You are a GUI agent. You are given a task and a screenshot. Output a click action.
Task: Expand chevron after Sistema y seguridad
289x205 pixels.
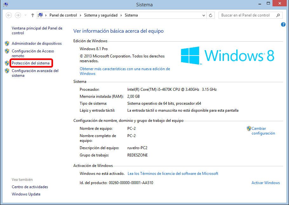click(121, 15)
